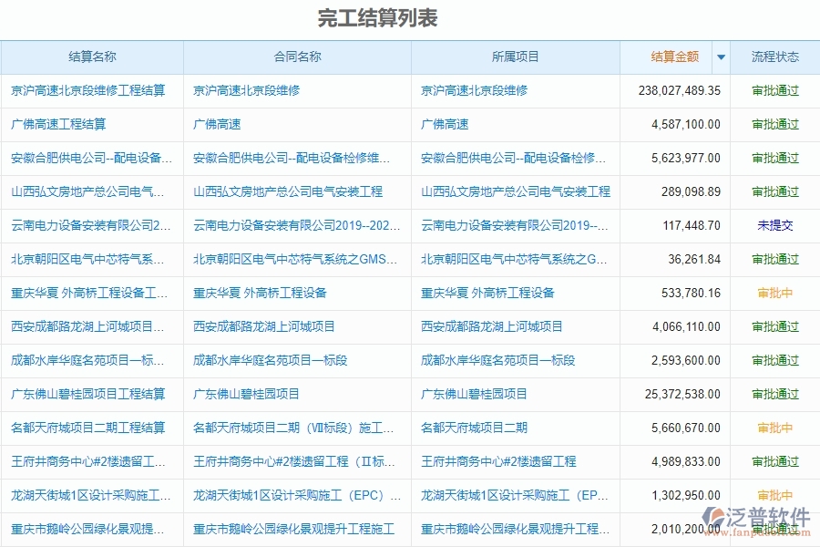Open 广东佛山碧桂园项目工程结算 record

[88, 394]
